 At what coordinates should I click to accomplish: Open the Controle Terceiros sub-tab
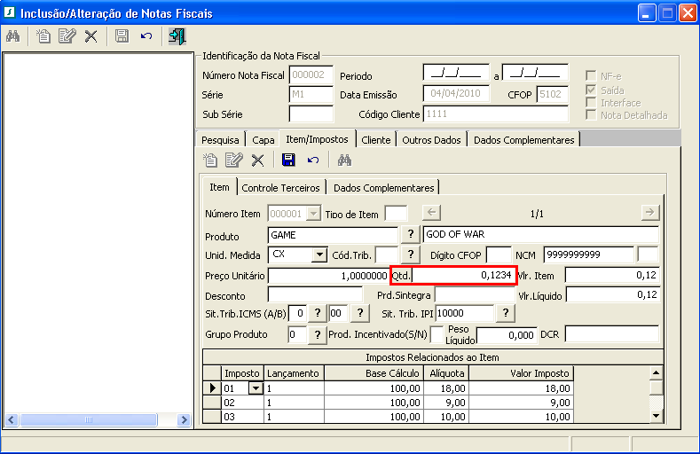[x=281, y=188]
